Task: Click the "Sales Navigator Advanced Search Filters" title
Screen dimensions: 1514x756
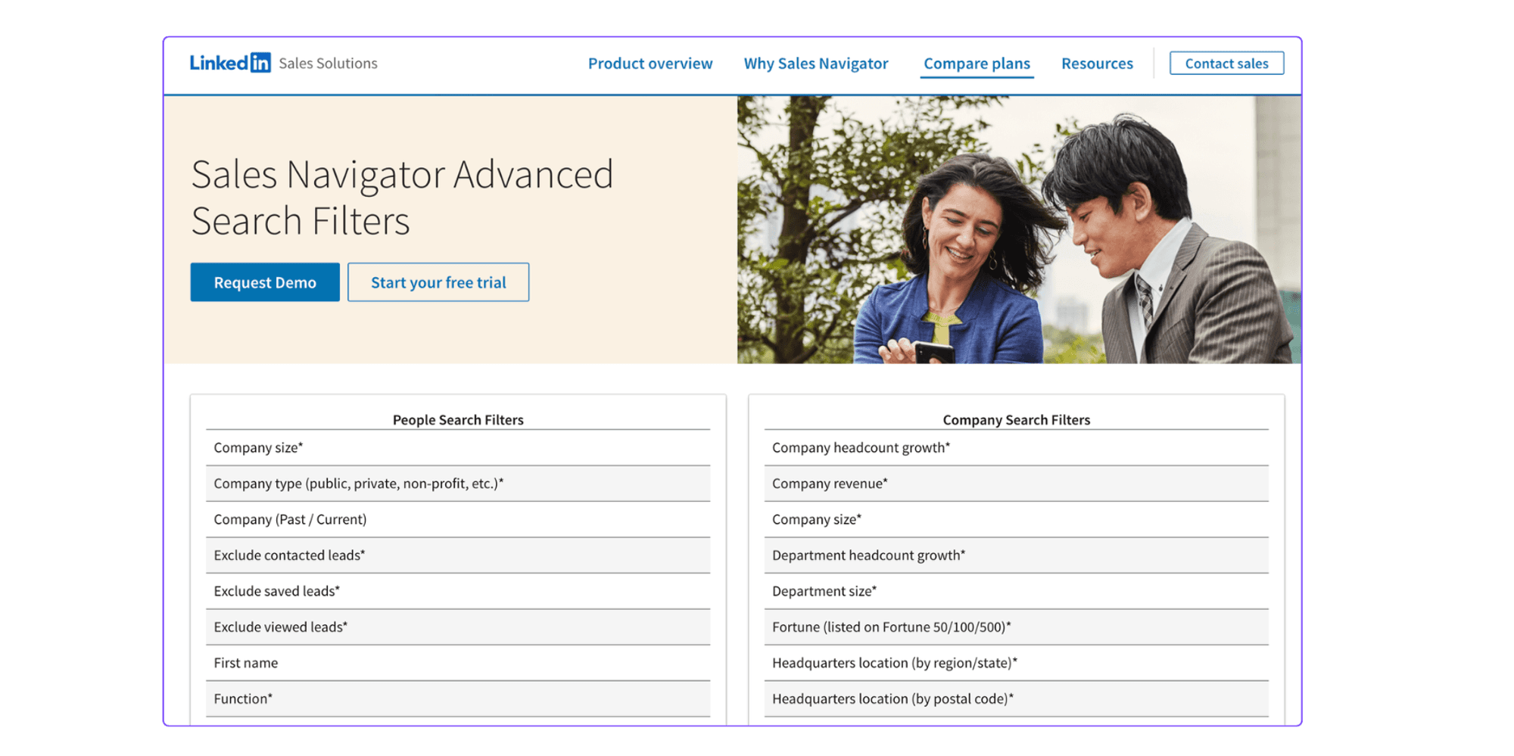Action: (402, 198)
